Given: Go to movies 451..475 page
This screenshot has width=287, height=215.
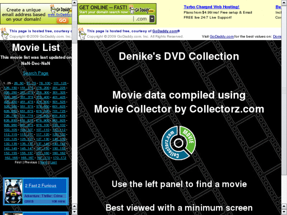Looking at the screenshot, I should (26, 102).
